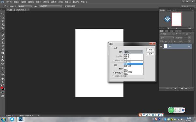Open the 图层(L) menu
Screen dimensions: 196x122
(x=31, y=2)
